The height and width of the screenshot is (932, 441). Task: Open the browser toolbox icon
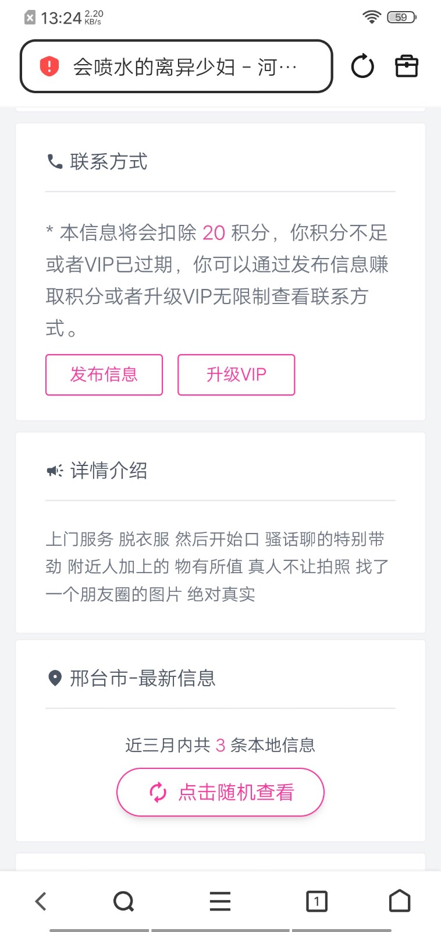pos(407,66)
